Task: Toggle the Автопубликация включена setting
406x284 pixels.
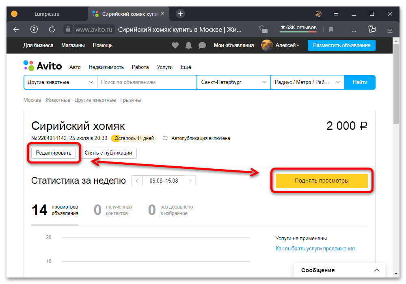Action: 196,138
